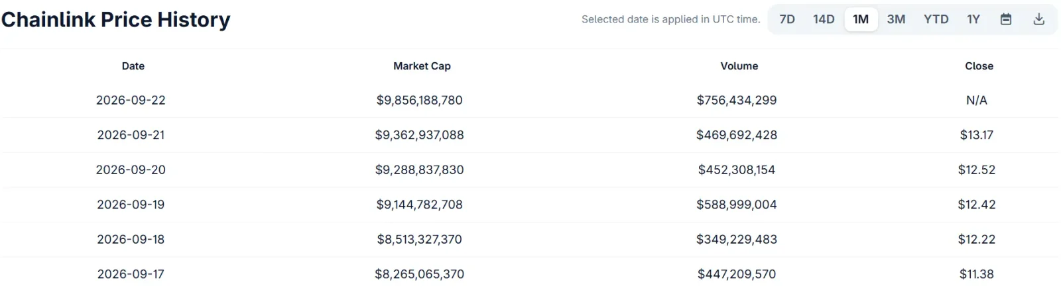Screen dimensions: 1061x288
Task: Click close price $12.52
Action: tap(977, 169)
